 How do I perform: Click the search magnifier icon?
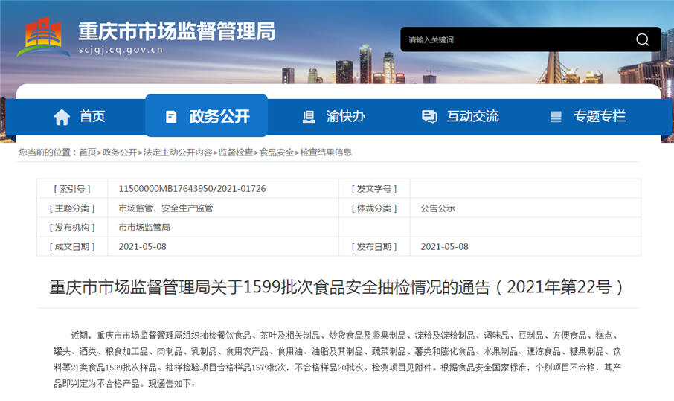pyautogui.click(x=642, y=39)
